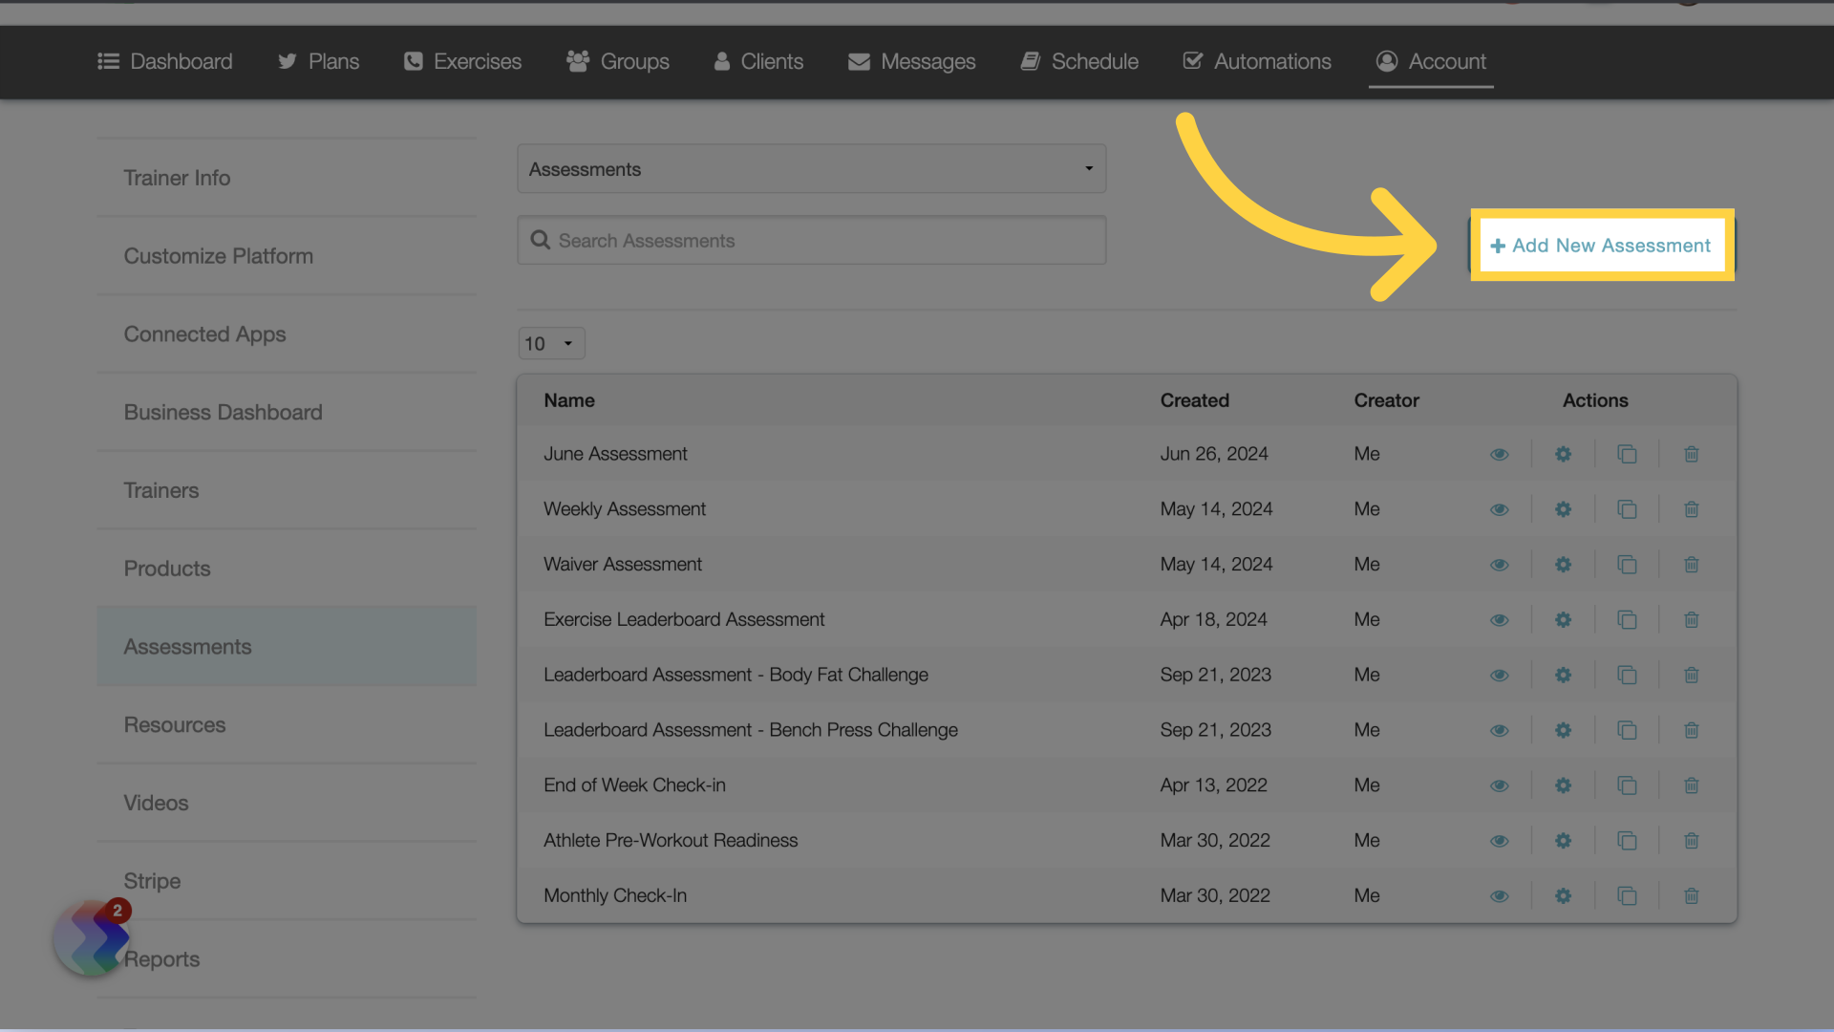1834x1032 pixels.
Task: Click settings gear for Leaderboard Bench Press Challenge
Action: [x=1562, y=730]
